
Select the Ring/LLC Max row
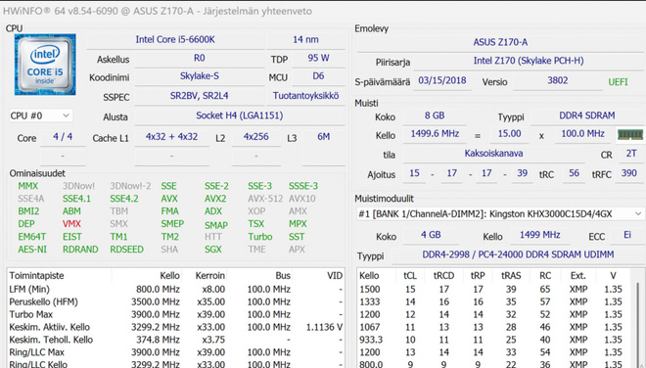click(176, 352)
